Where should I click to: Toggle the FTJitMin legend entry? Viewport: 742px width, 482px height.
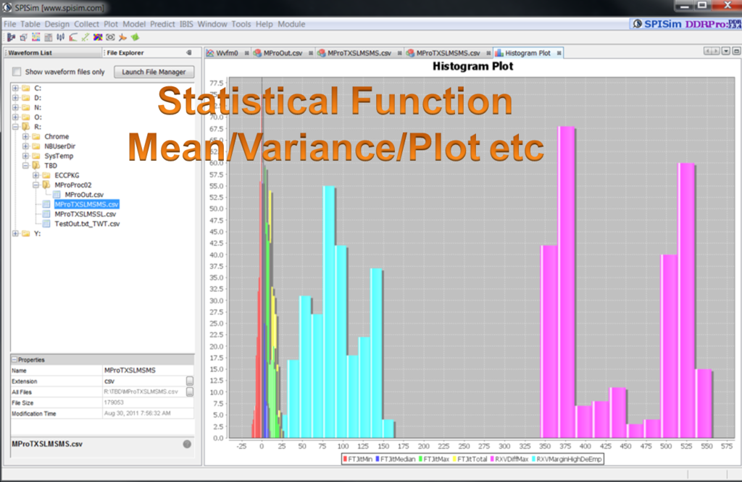click(x=358, y=459)
